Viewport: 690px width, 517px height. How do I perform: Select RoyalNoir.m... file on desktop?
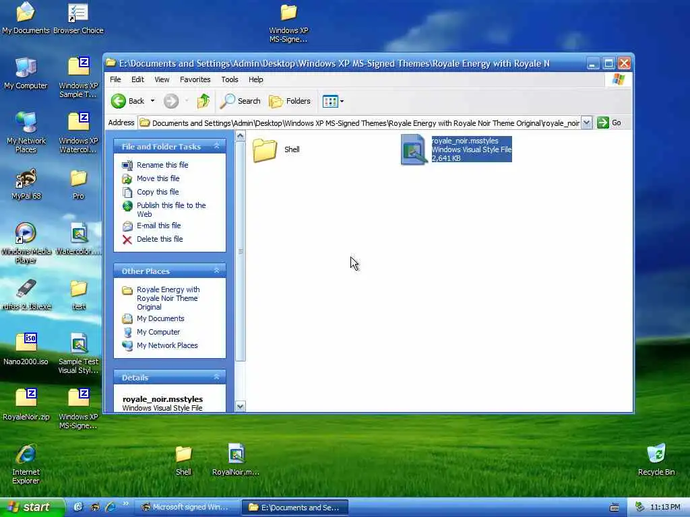[x=235, y=460]
